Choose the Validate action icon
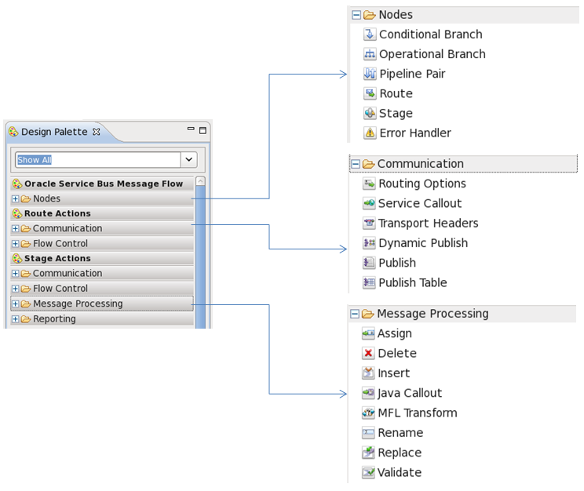 click(368, 472)
